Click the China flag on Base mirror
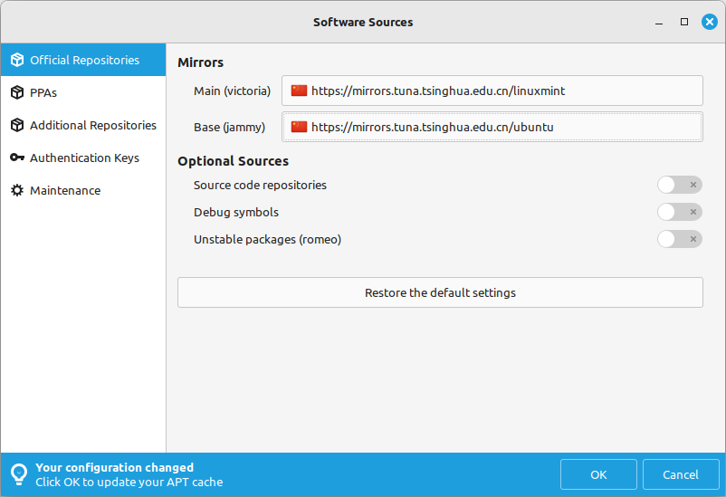 tap(299, 127)
